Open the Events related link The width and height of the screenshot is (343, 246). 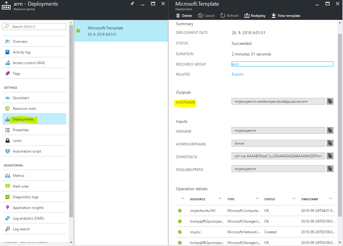237,74
